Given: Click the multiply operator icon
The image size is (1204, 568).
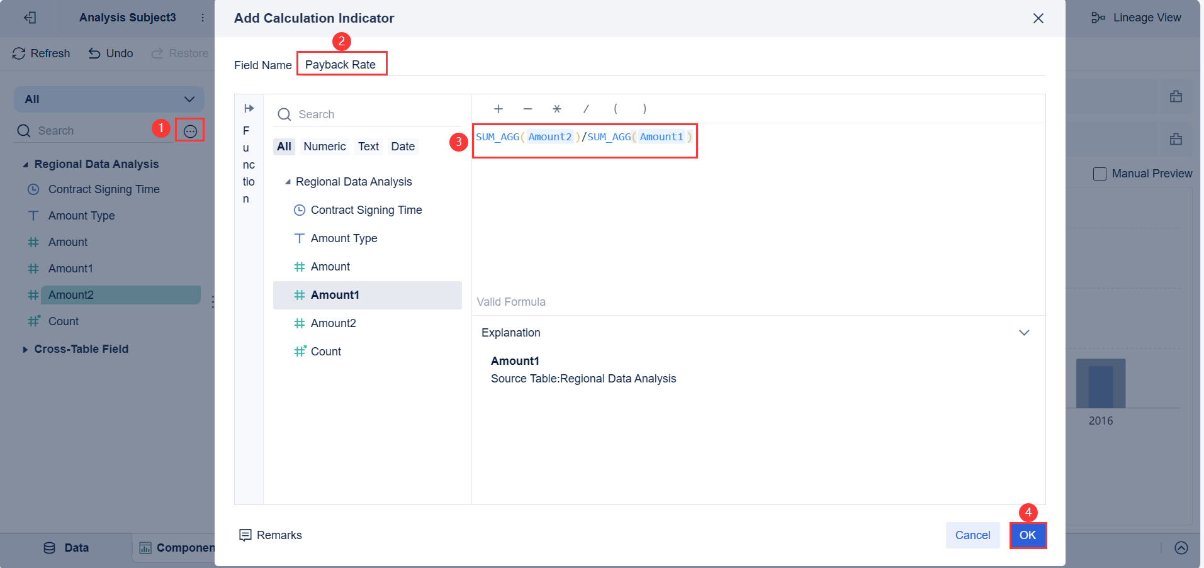Looking at the screenshot, I should pos(557,109).
